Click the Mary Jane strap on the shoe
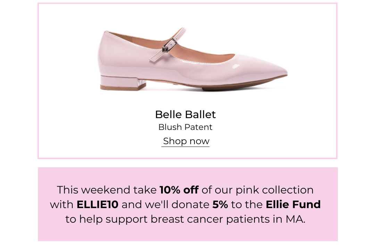Screen dimensions: 375x247 coord(167,45)
